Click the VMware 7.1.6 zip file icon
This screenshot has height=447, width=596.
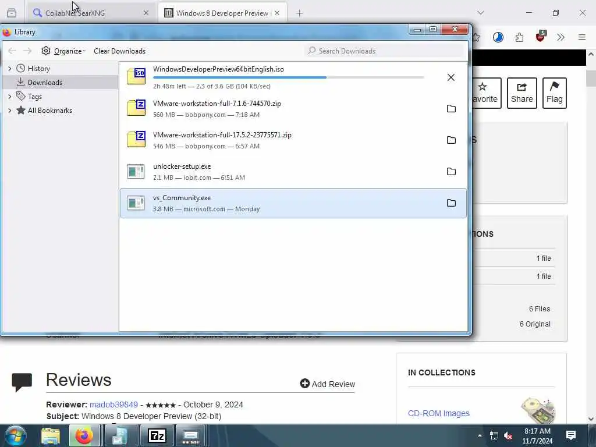(x=136, y=108)
